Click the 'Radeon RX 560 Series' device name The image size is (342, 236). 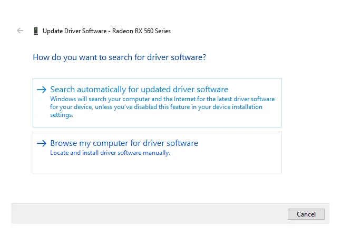[141, 31]
